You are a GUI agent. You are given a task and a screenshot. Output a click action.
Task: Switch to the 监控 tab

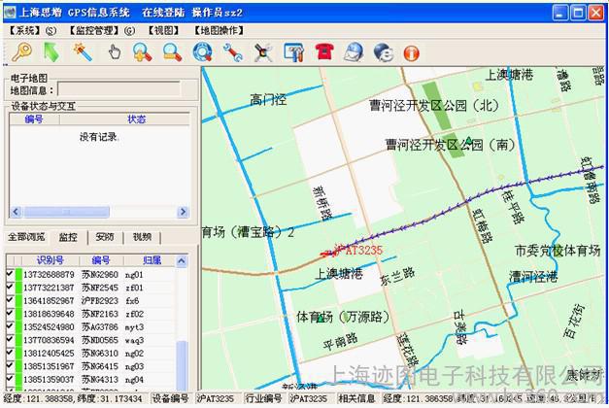click(x=68, y=237)
